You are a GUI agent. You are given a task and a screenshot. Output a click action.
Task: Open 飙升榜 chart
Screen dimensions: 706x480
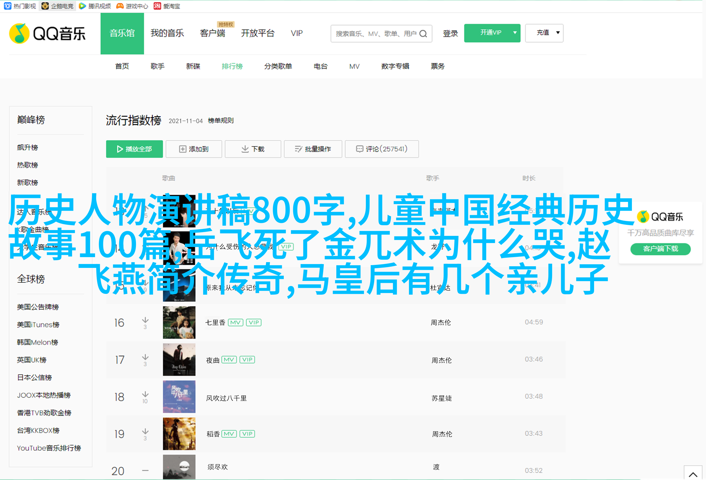(x=27, y=147)
